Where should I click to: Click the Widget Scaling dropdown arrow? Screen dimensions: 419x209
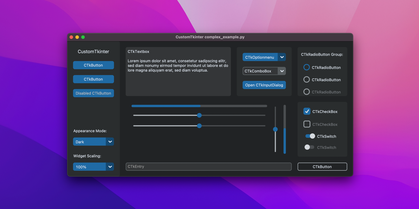point(110,167)
